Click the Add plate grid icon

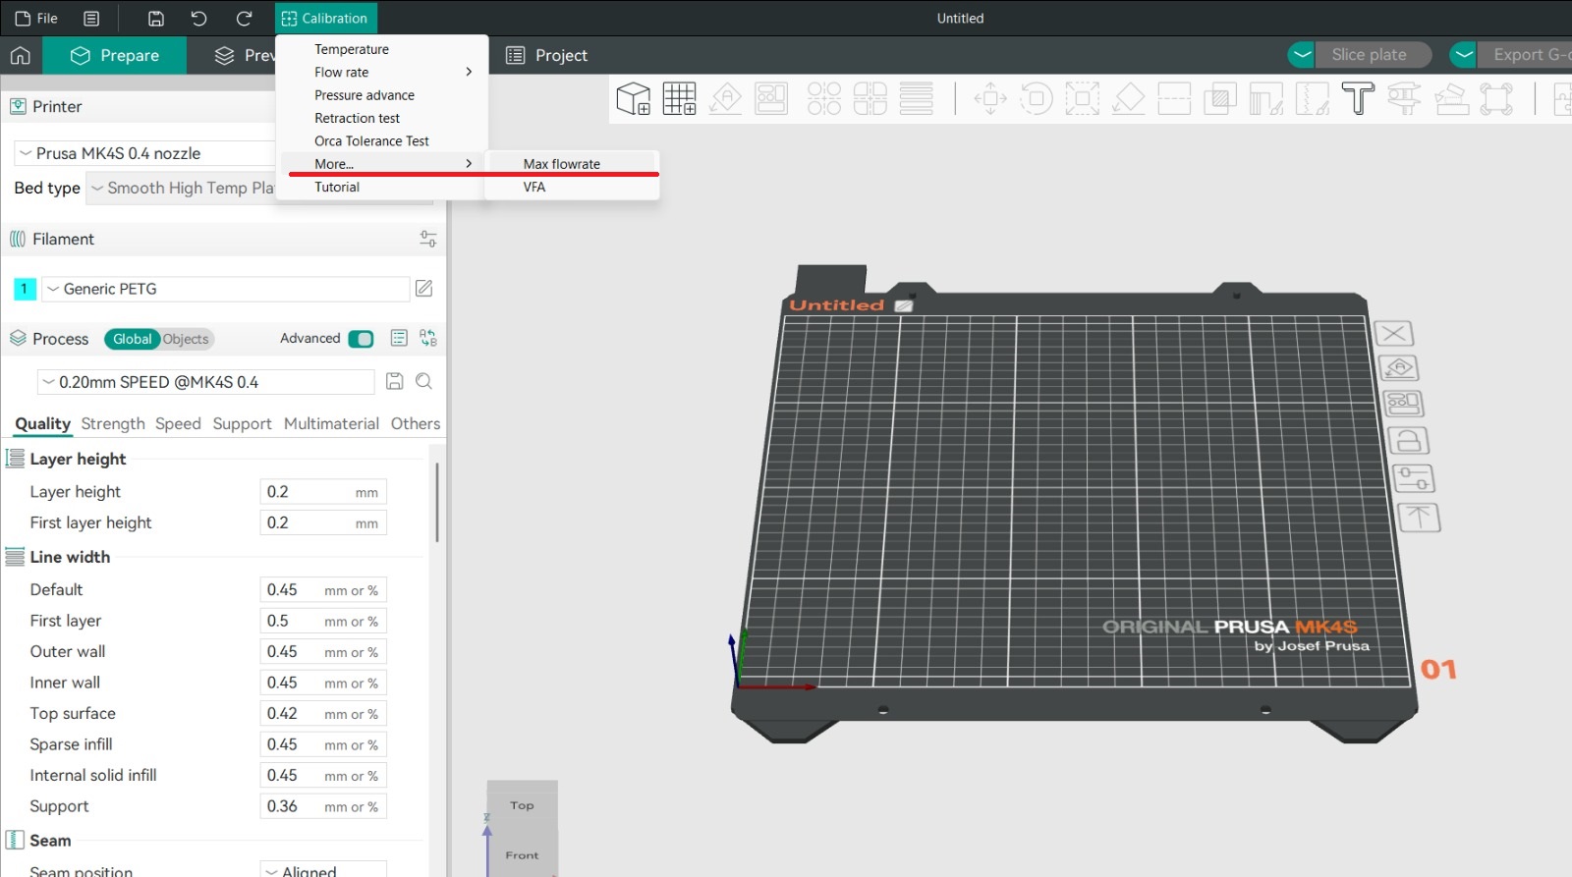coord(679,99)
